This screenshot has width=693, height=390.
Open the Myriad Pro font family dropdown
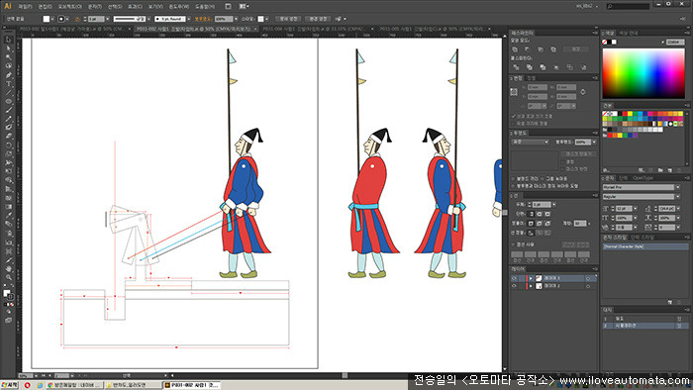[x=677, y=187]
